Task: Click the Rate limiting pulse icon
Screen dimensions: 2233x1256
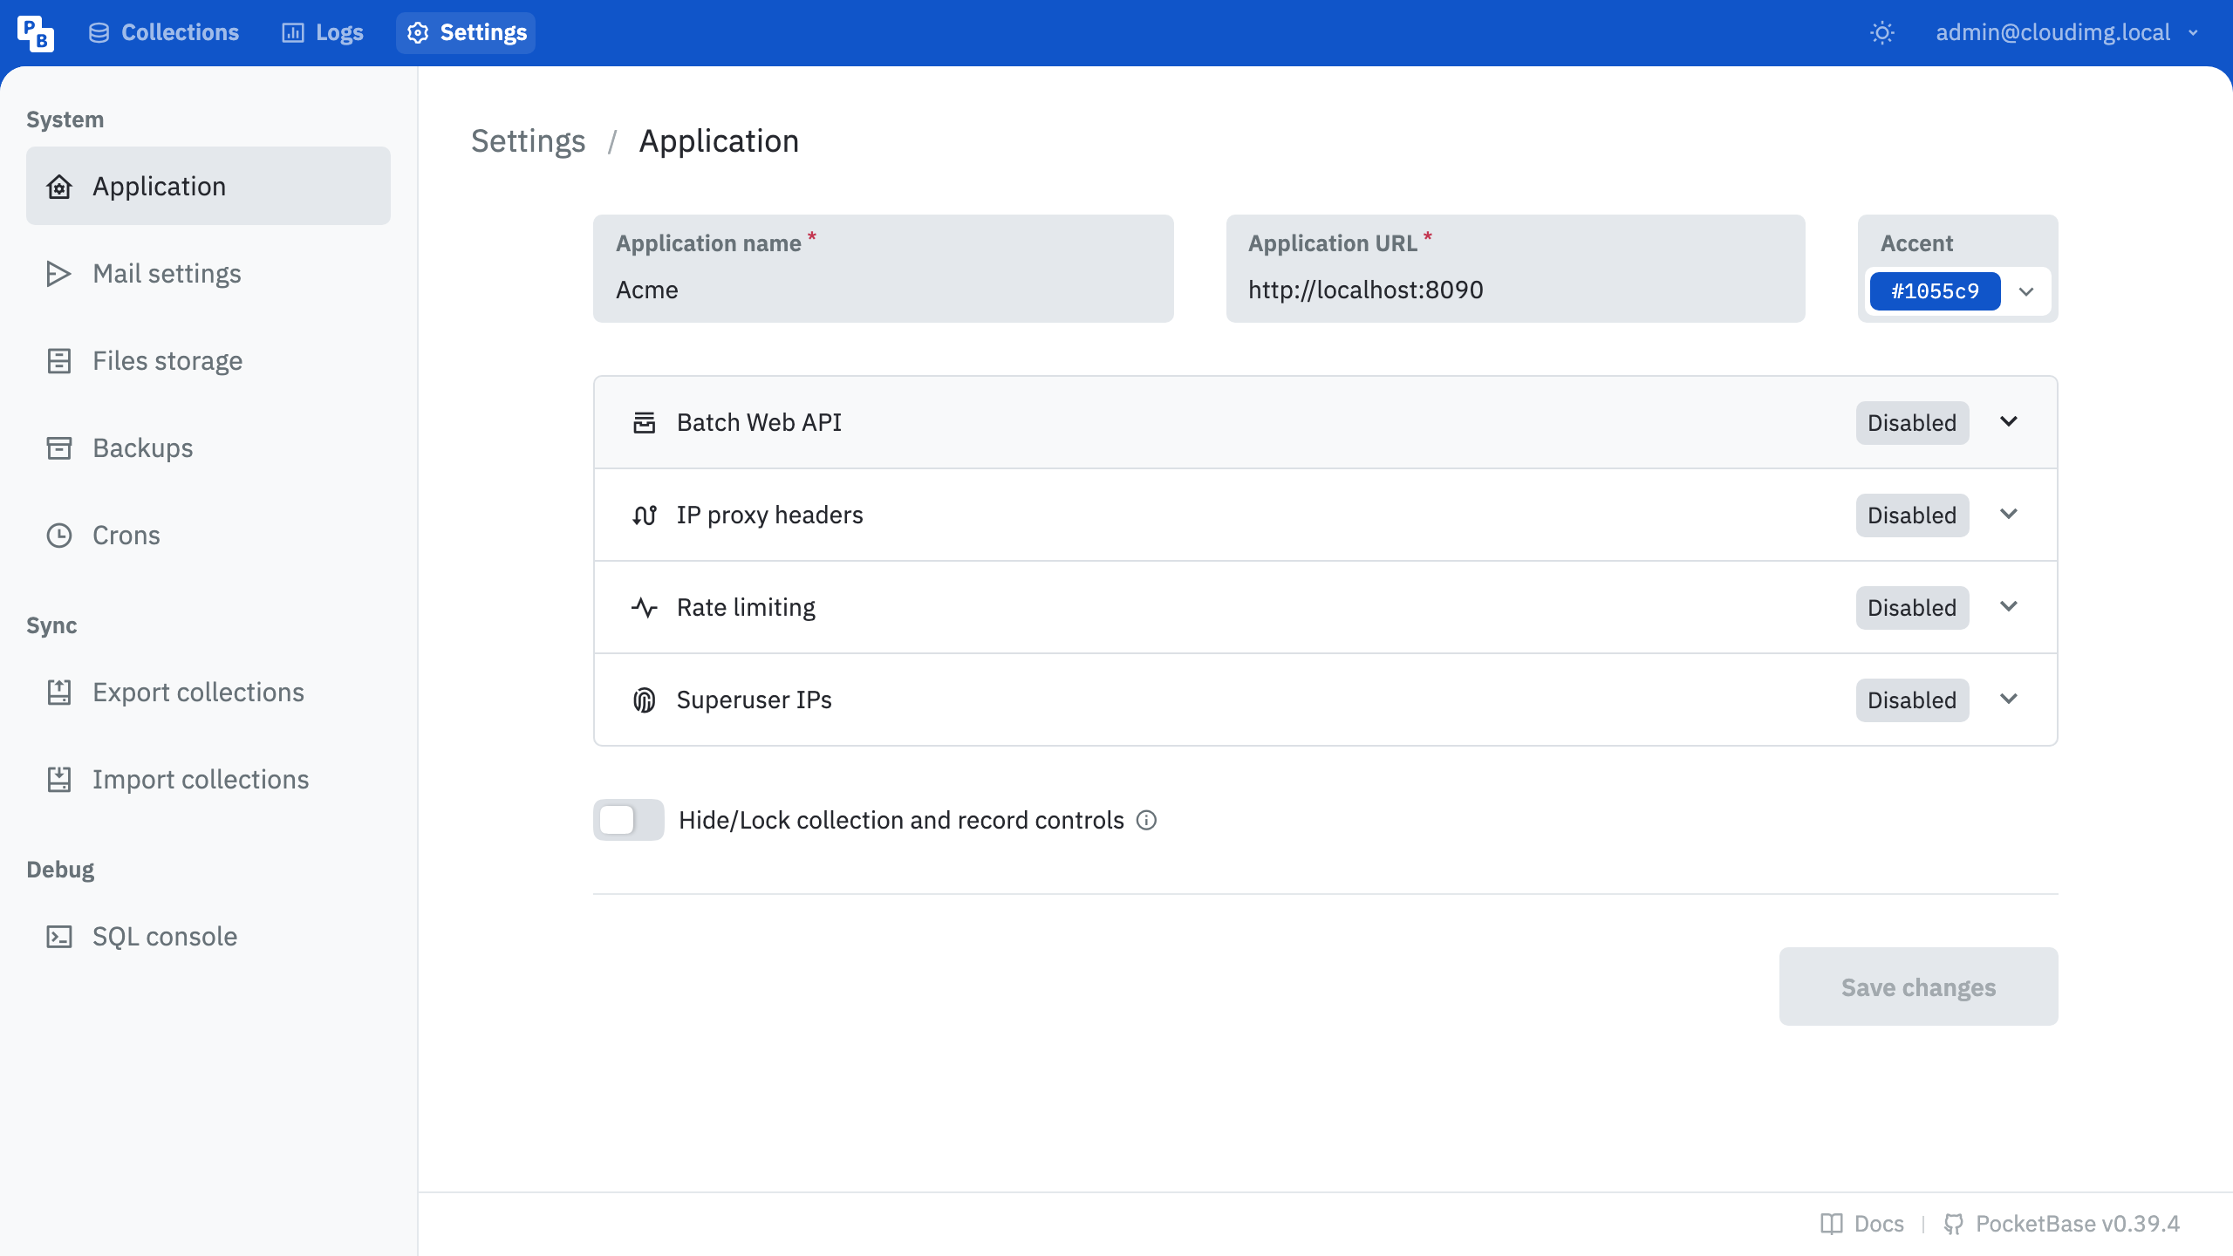Action: (645, 608)
